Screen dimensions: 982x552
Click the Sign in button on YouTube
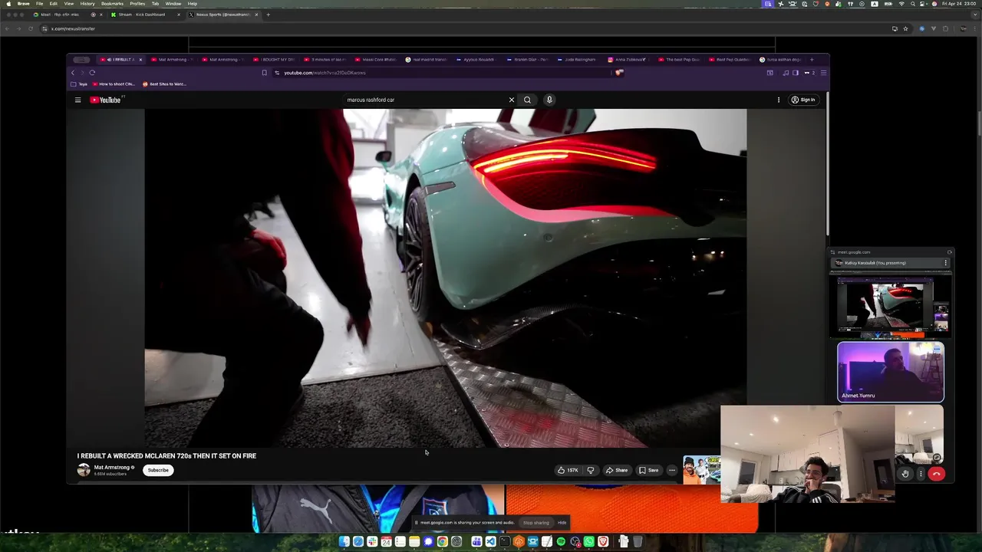coord(803,100)
